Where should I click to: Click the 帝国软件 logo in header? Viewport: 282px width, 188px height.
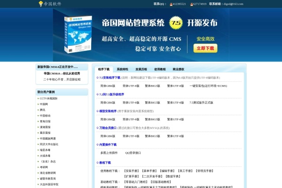click(50, 4)
